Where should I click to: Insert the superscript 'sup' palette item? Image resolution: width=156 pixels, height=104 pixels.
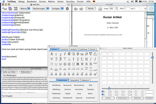pyautogui.click(x=95, y=63)
